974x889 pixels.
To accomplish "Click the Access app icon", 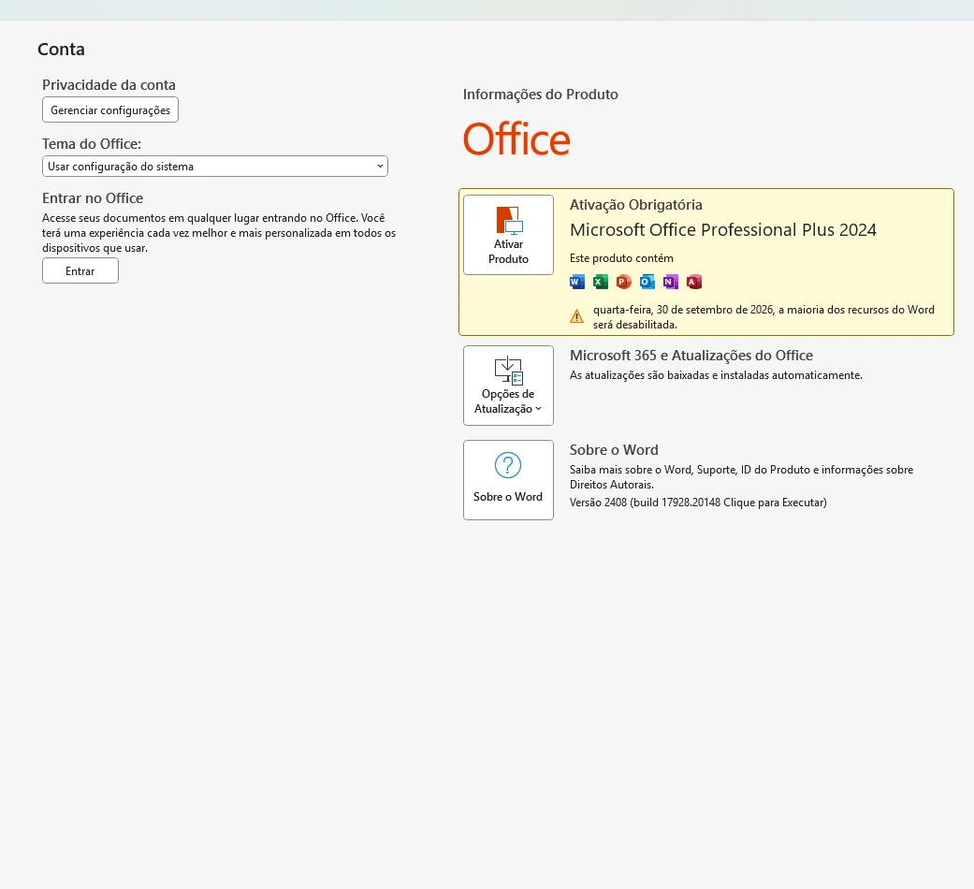I will pyautogui.click(x=694, y=282).
